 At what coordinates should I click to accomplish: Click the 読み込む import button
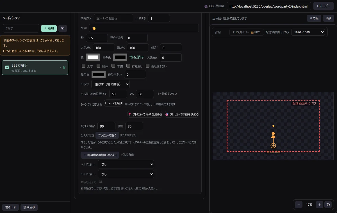[29, 207]
